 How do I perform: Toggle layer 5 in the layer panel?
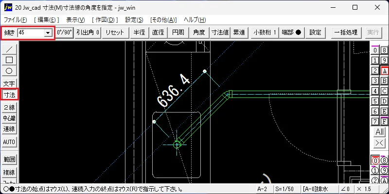tap(375, 101)
